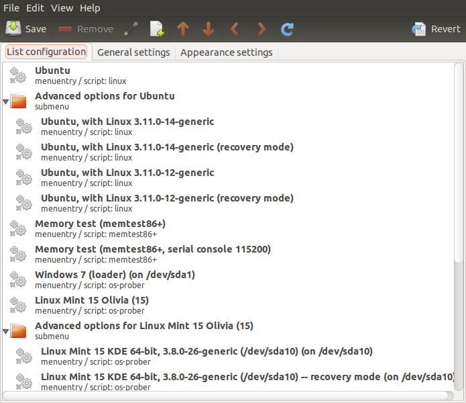466x403 pixels.
Task: Select 'Linux Mint 15 KDE 64-bit, 3.8.0-26-generic (/dev/sda10) (on /dev/sda10)'
Action: pos(228,356)
